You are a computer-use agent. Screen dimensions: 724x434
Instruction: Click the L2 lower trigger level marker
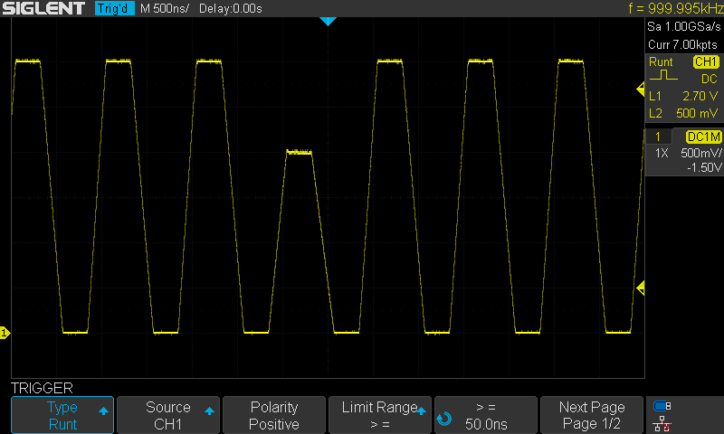(x=641, y=288)
